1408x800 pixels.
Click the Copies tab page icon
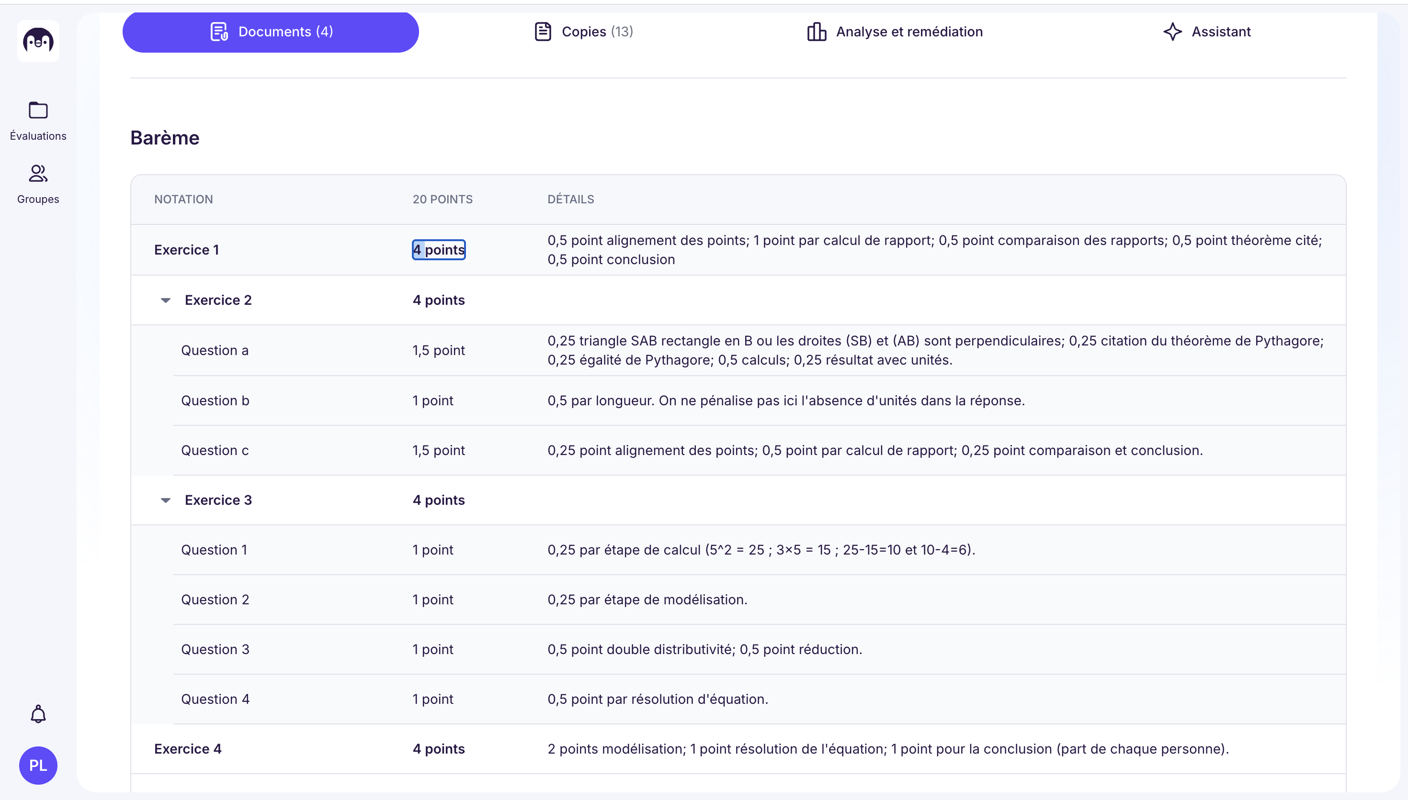point(543,32)
